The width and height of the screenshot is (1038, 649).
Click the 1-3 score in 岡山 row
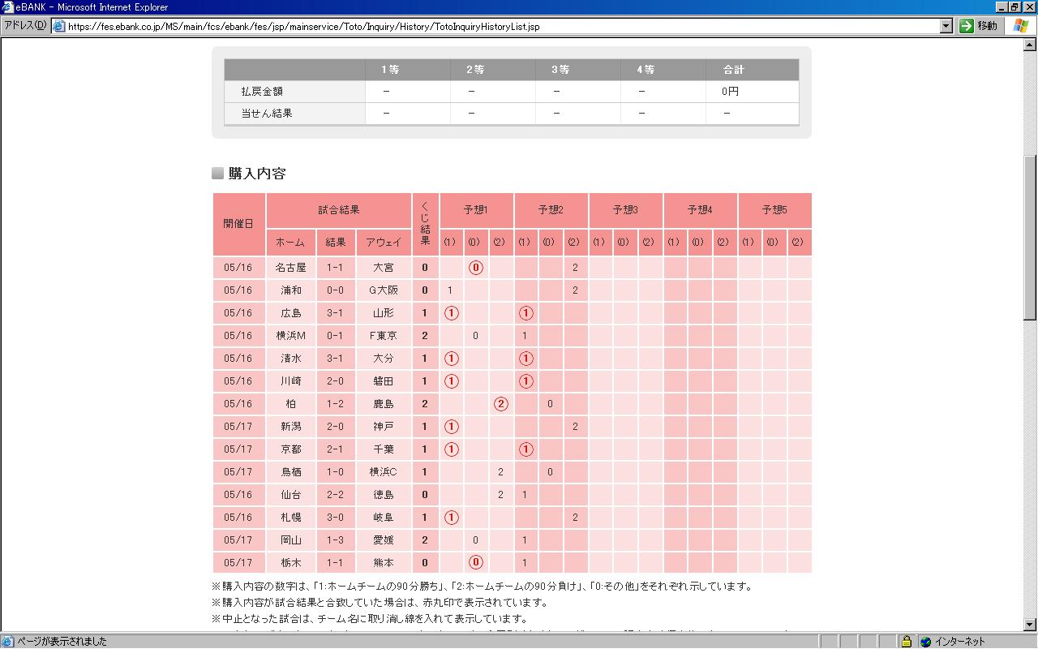coord(335,540)
